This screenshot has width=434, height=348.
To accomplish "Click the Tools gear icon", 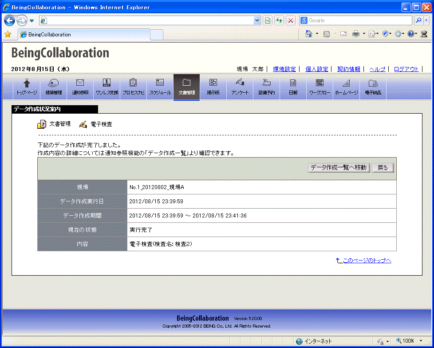I will point(398,34).
